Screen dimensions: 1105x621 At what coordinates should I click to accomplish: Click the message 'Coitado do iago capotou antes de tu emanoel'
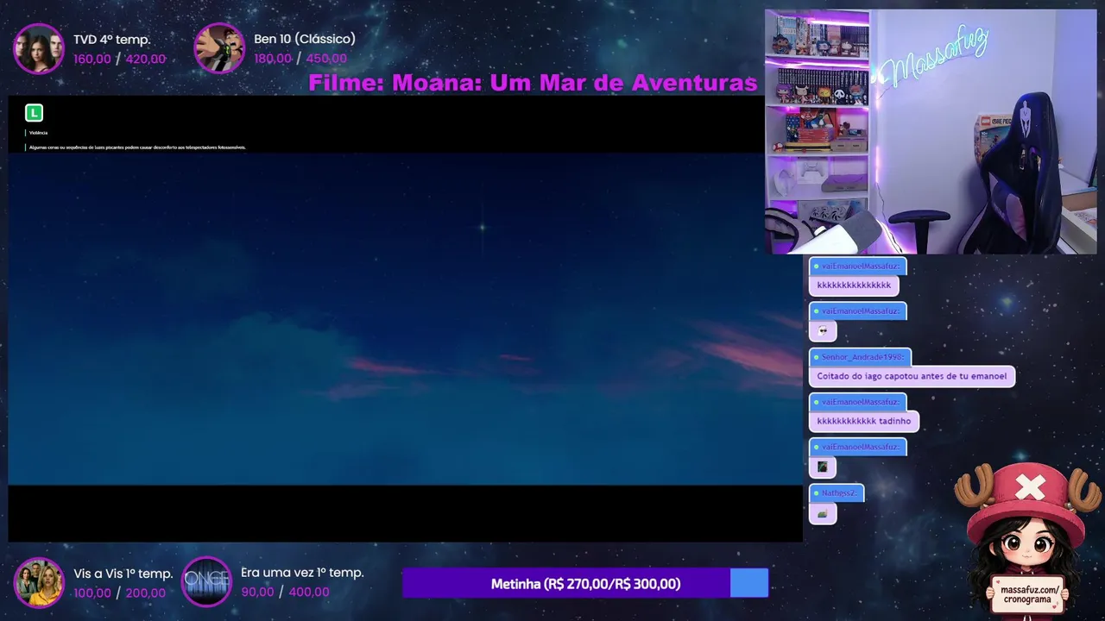pyautogui.click(x=912, y=376)
